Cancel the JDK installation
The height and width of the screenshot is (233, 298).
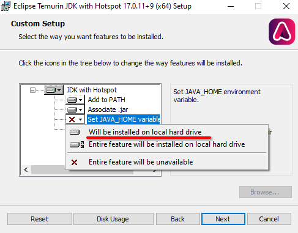(x=269, y=219)
